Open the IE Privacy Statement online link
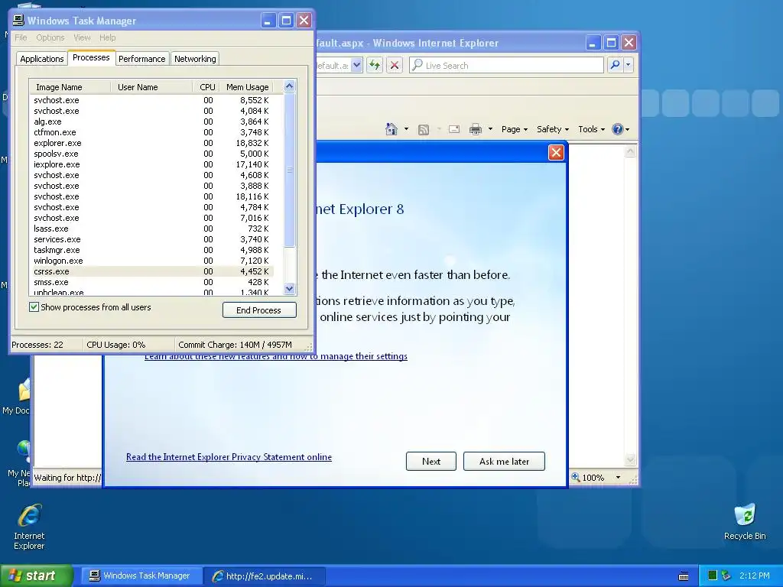This screenshot has width=783, height=587. [x=229, y=457]
